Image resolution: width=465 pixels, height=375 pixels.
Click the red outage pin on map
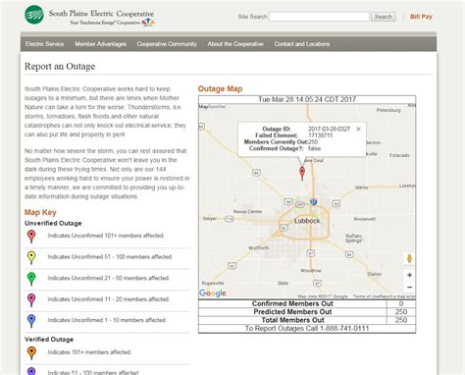(x=302, y=173)
